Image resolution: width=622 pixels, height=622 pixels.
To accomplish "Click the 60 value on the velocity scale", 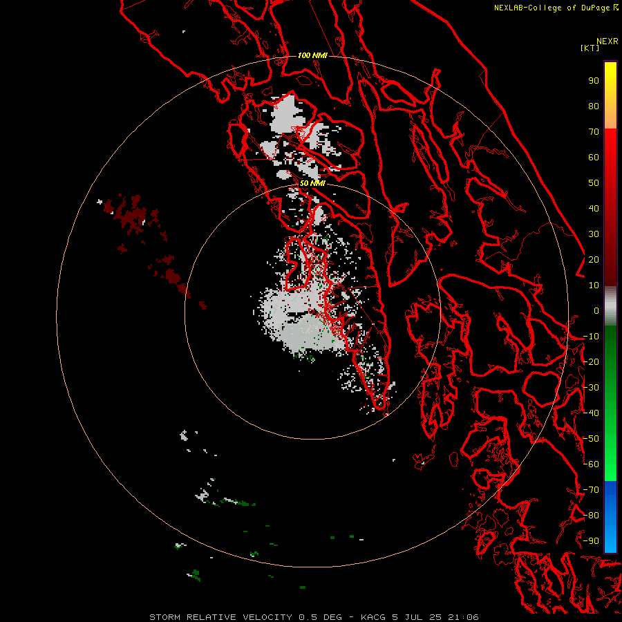I will pos(594,158).
